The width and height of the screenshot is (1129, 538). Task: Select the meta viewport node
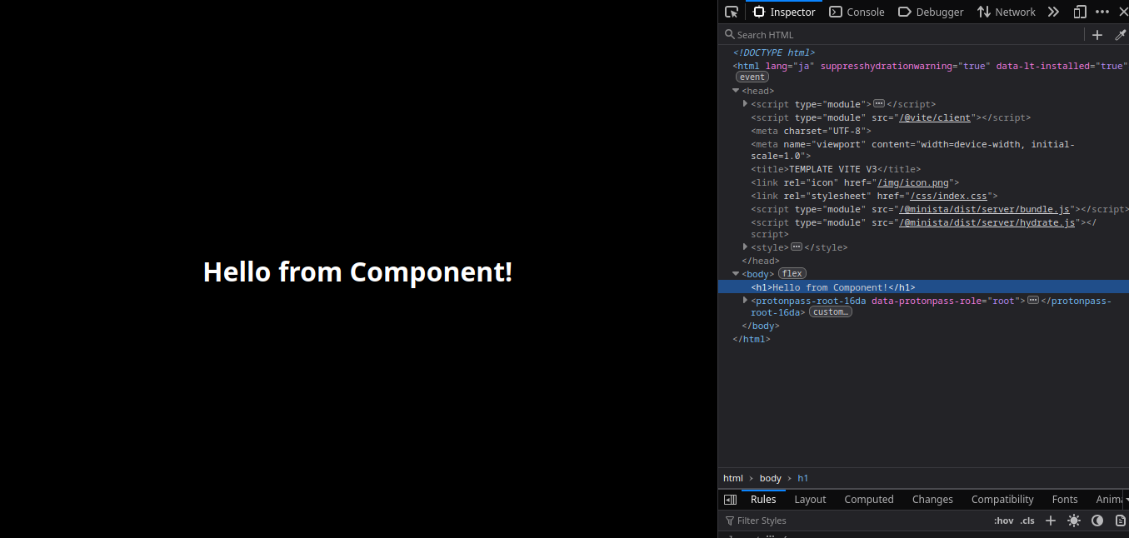912,150
